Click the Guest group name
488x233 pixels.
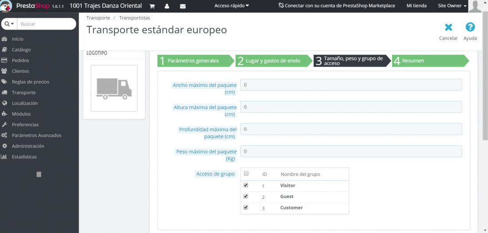coord(287,197)
